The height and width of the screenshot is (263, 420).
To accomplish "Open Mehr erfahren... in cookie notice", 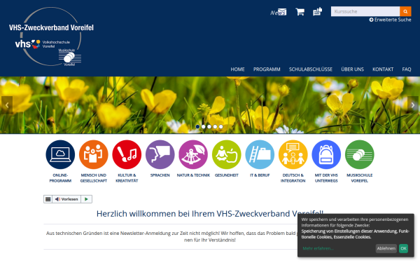I will pyautogui.click(x=318, y=248).
